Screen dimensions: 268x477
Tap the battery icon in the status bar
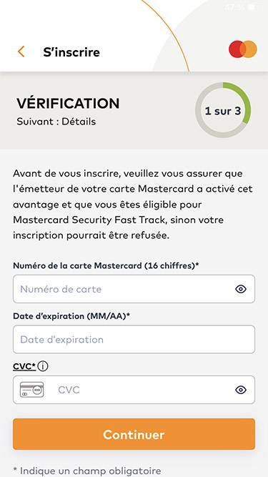(x=252, y=6)
